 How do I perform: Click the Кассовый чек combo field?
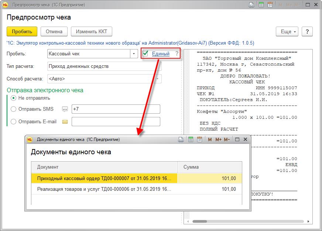pyautogui.click(x=89, y=54)
